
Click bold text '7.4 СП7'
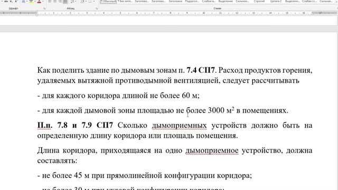pyautogui.click(x=201, y=70)
